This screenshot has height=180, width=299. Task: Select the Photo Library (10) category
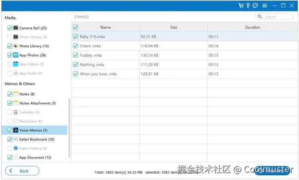tap(34, 46)
